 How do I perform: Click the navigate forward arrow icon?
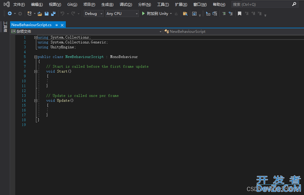pyautogui.click(x=20, y=14)
